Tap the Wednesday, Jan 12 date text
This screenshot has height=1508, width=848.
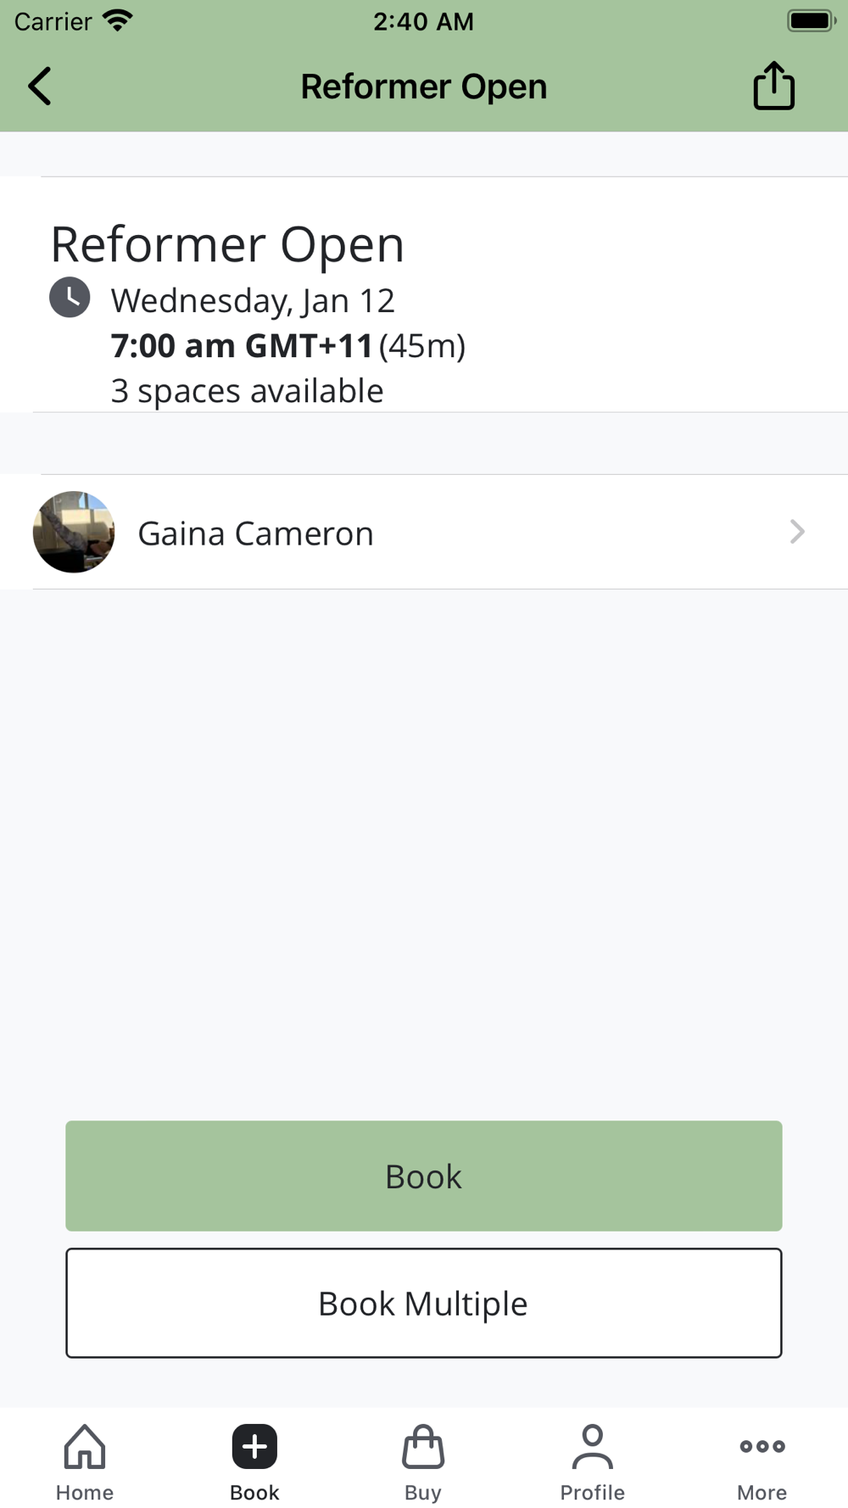(253, 300)
